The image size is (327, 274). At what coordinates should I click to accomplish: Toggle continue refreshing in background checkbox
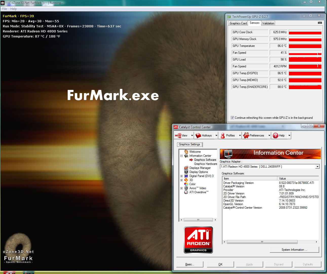(232, 118)
